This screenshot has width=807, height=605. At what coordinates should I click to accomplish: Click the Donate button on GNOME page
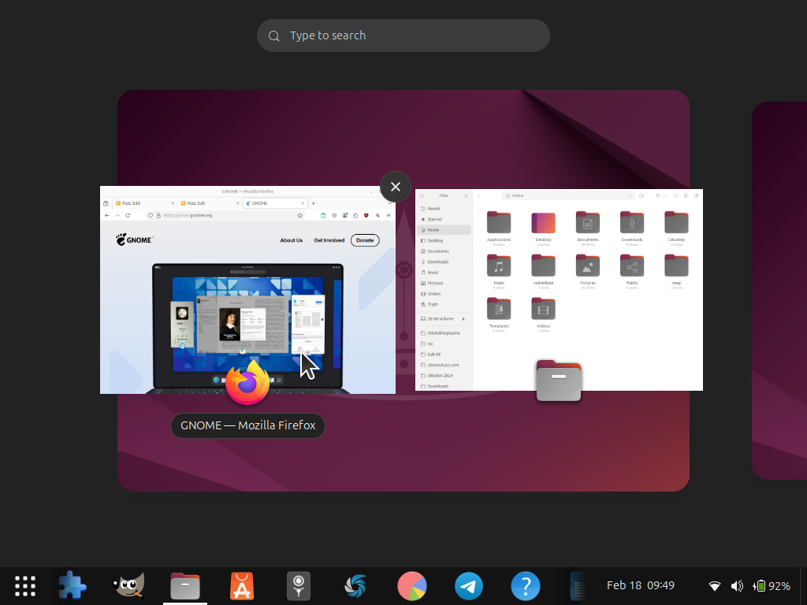pos(365,240)
